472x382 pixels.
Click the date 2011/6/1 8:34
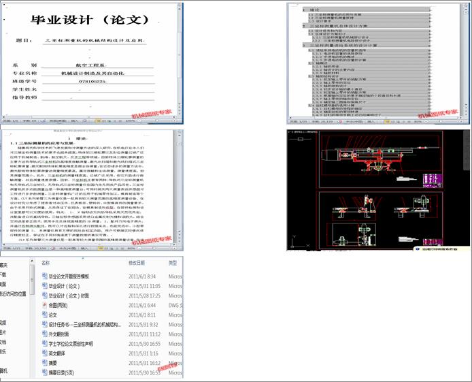142,276
